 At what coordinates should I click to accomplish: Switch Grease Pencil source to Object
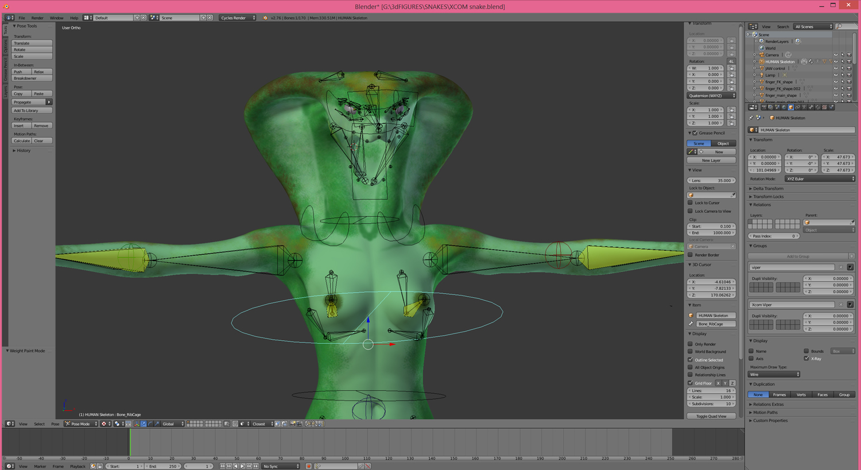pos(723,143)
